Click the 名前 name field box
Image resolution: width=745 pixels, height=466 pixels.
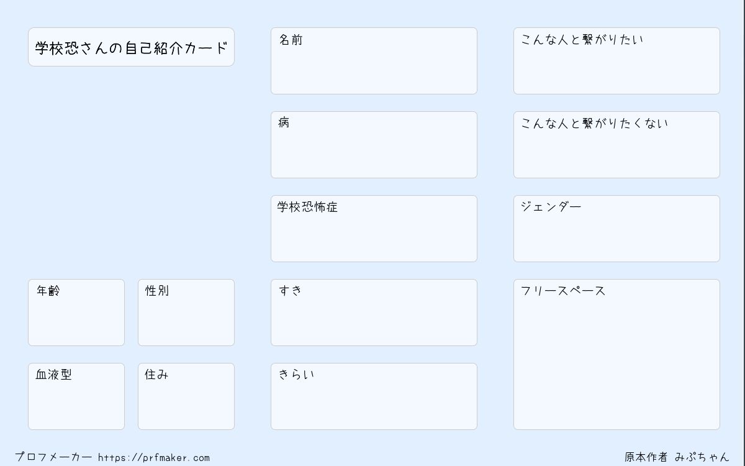374,61
